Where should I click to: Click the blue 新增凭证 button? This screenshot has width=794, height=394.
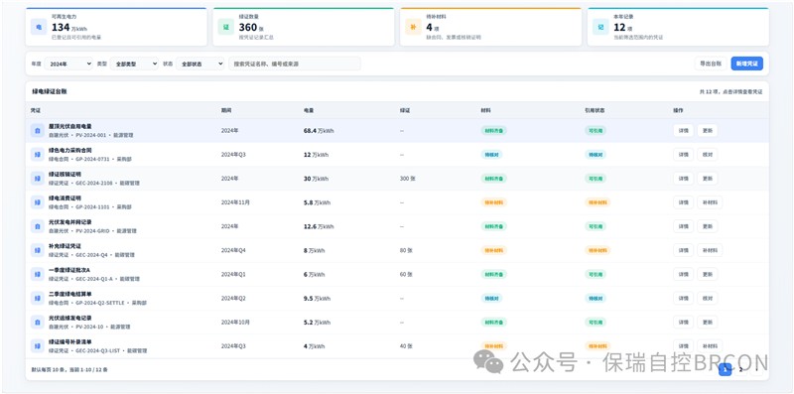click(747, 64)
